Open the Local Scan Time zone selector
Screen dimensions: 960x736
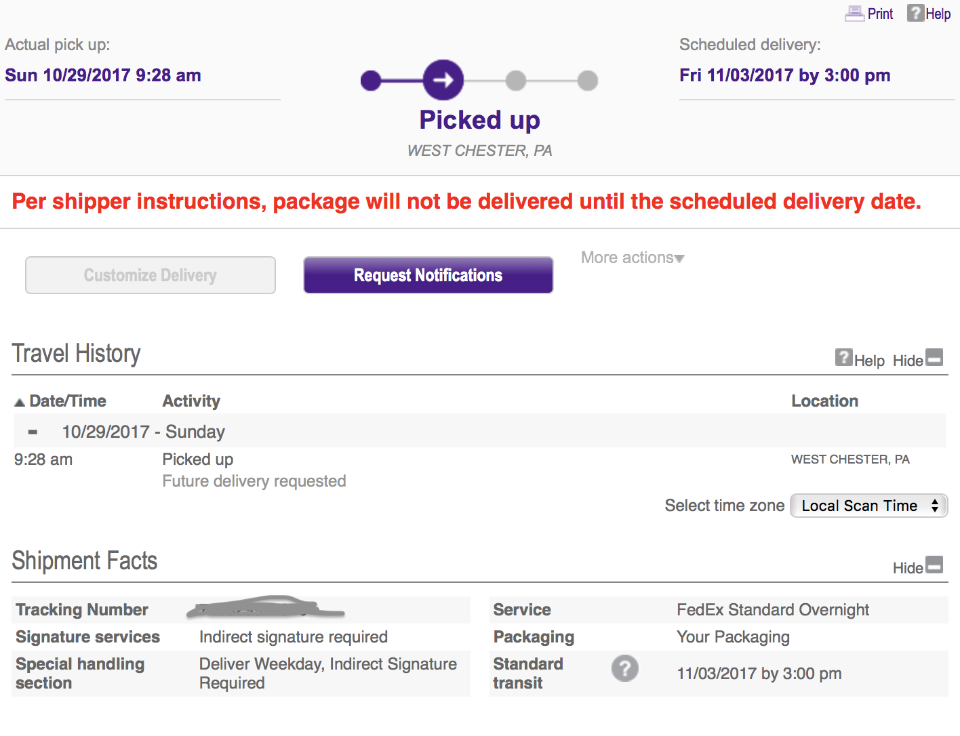[x=868, y=506]
